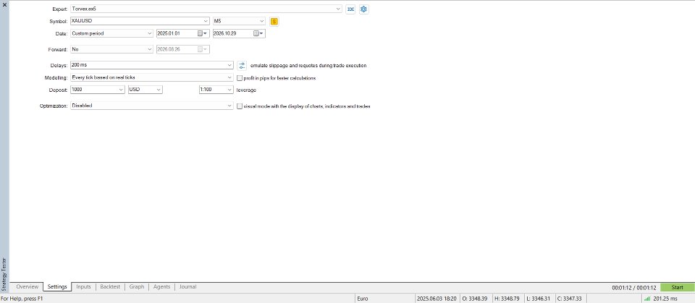This screenshot has width=695, height=303.
Task: Click the O: 3348.39 status value
Action: [x=475, y=299]
